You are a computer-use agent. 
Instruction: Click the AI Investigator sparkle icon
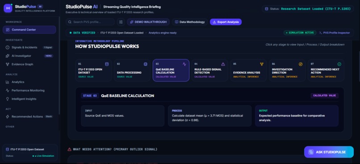[x=8, y=56]
